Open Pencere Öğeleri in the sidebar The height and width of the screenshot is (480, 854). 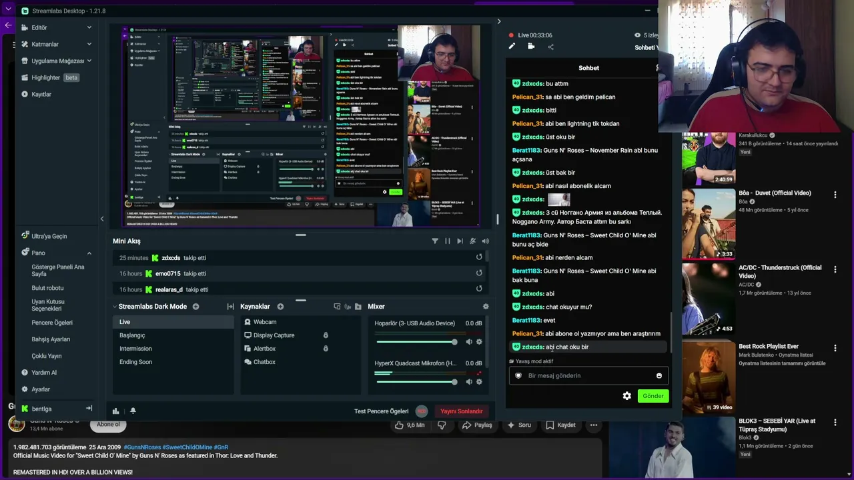pos(52,323)
